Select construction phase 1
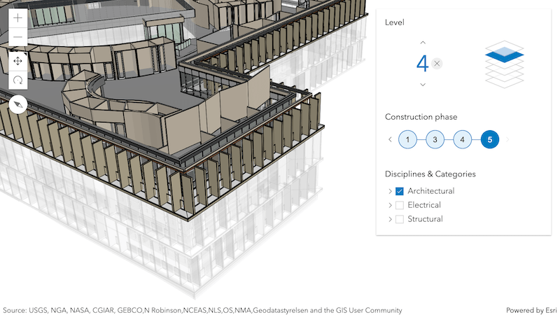Image resolution: width=560 pixels, height=315 pixels. click(407, 139)
